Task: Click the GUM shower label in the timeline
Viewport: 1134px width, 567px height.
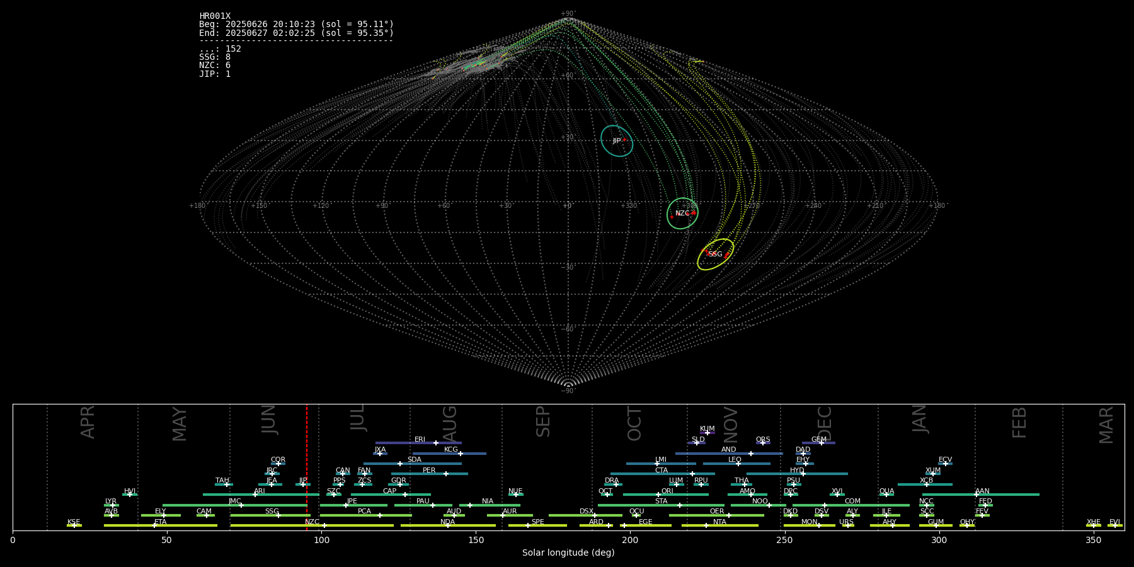Action: click(x=936, y=522)
